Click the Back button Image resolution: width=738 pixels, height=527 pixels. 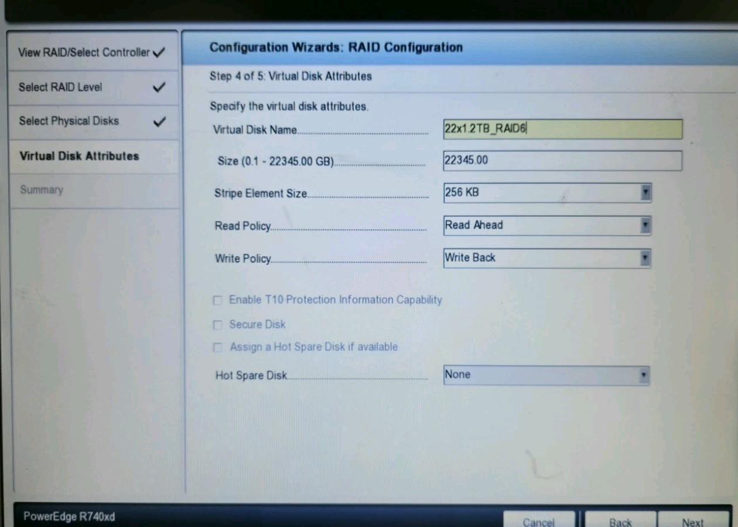(x=620, y=521)
